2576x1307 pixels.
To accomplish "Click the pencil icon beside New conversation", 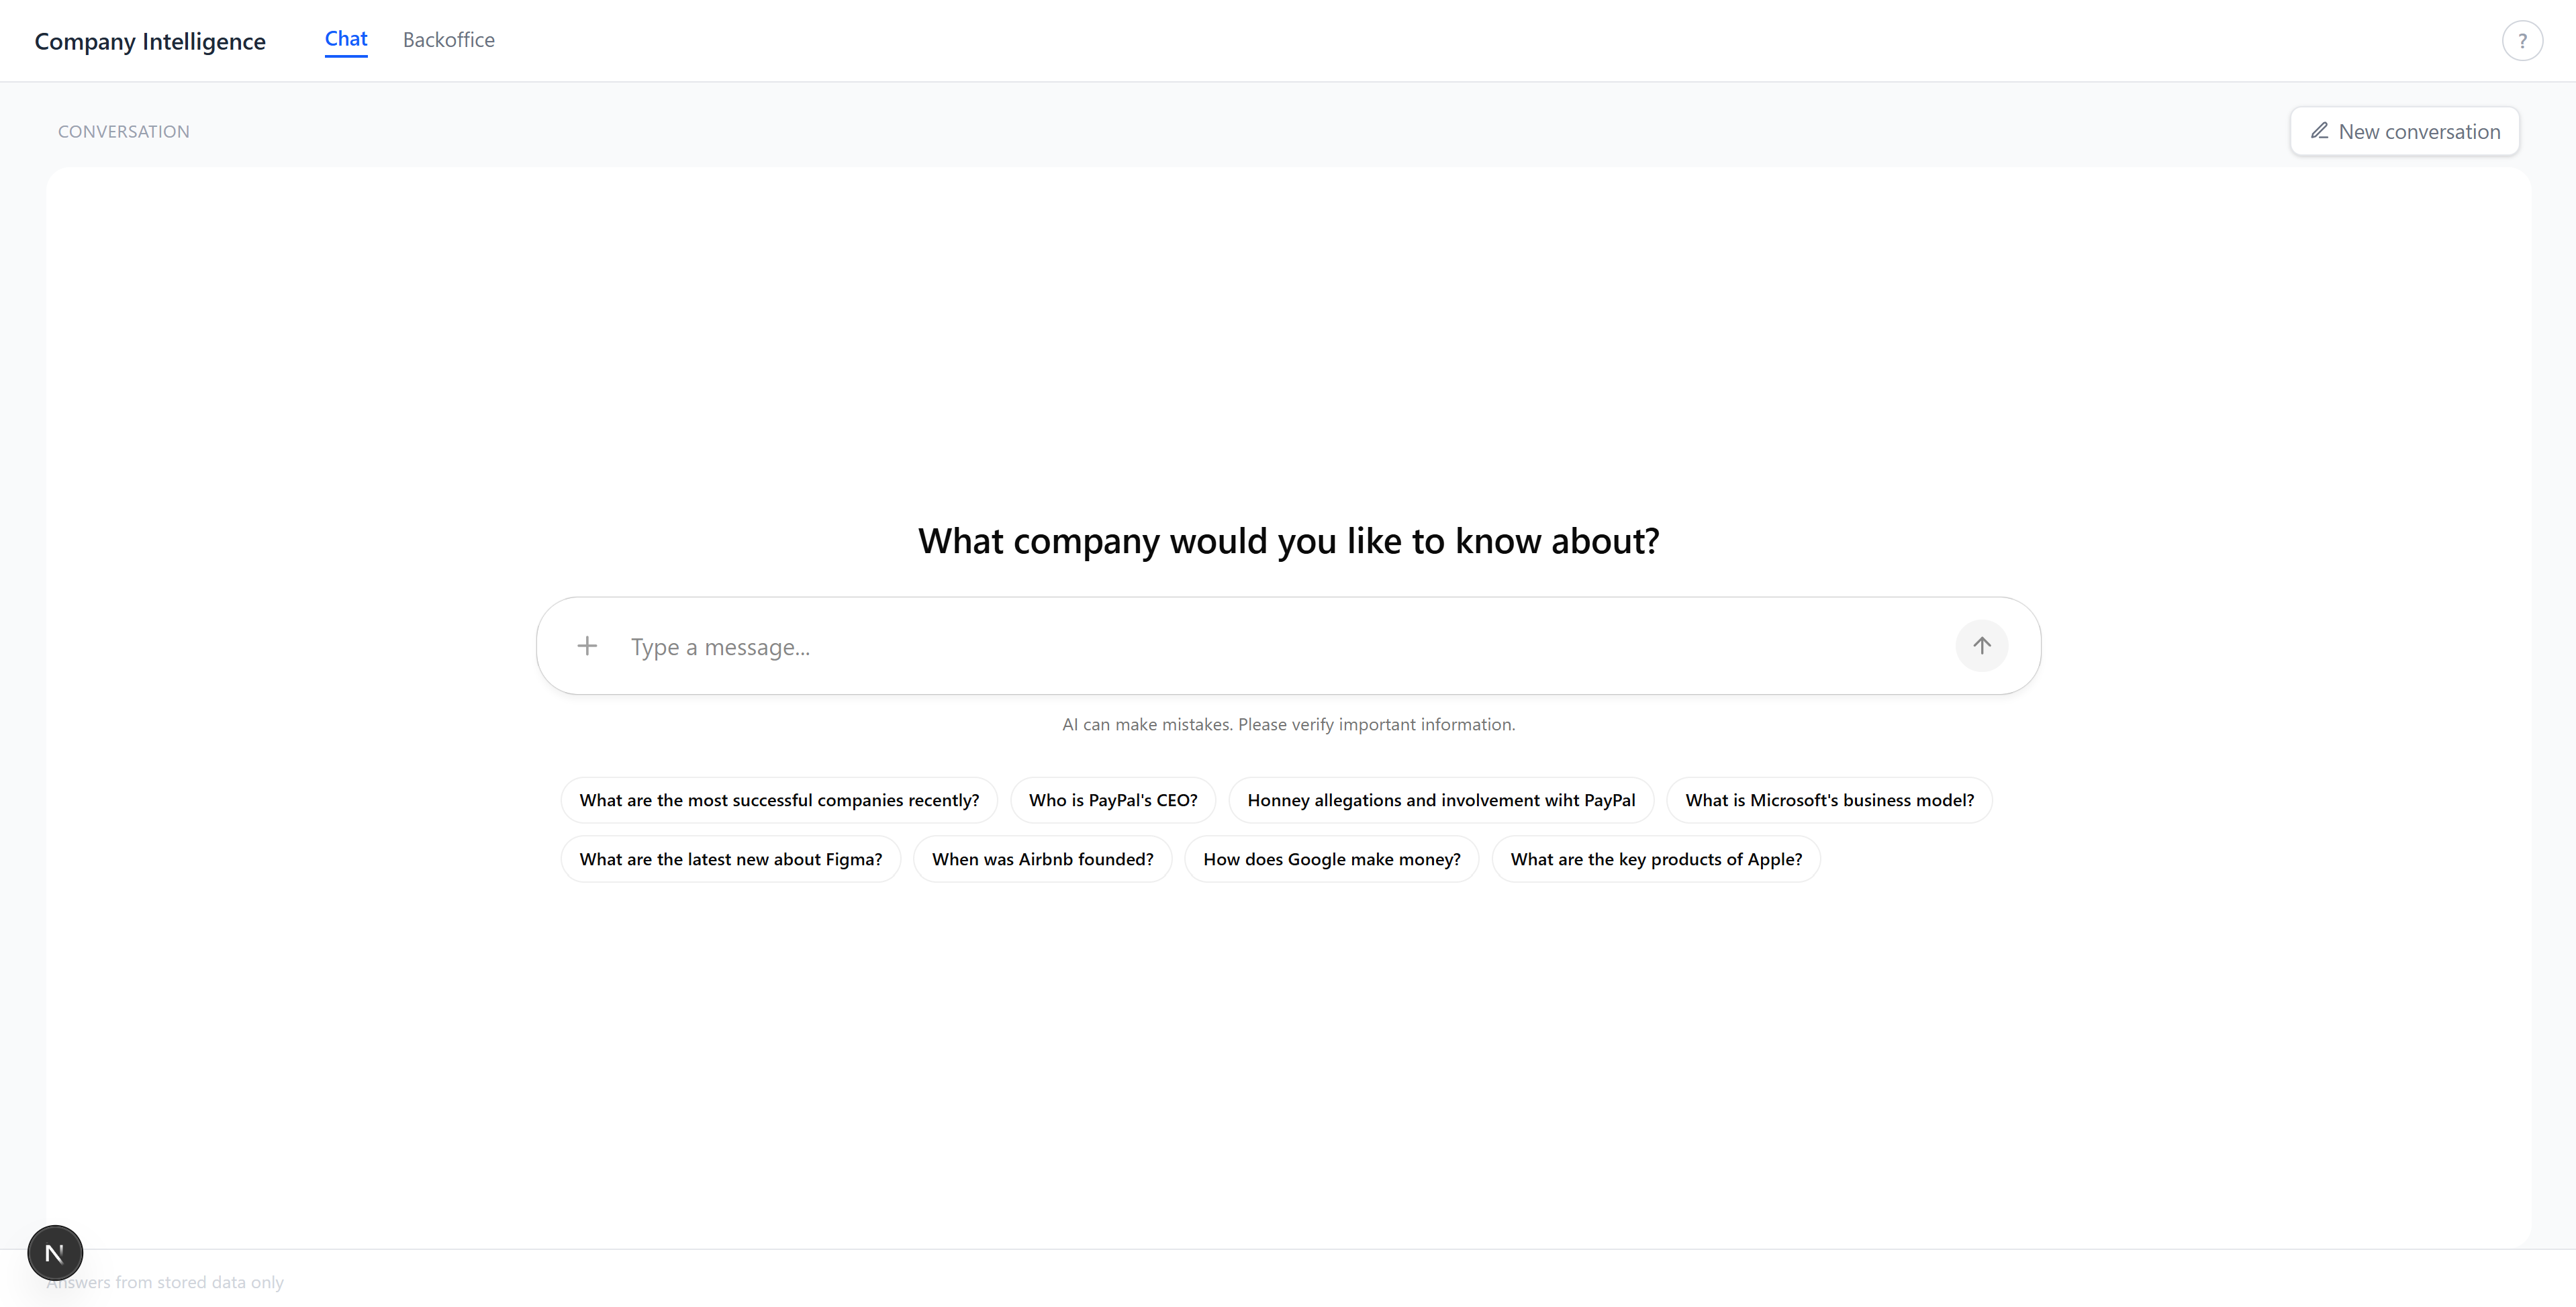I will click(2319, 131).
